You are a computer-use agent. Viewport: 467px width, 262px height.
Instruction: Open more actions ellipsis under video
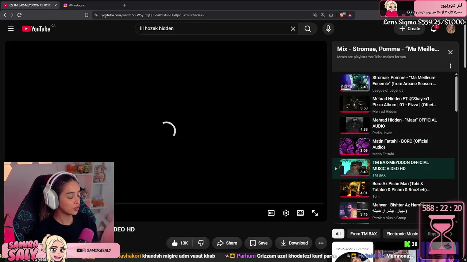321,243
